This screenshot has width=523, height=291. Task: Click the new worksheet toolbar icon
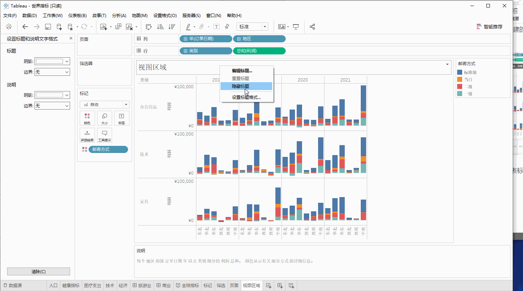pos(104,27)
